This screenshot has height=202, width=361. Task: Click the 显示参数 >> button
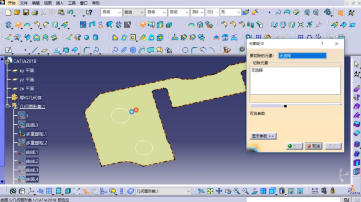pos(263,136)
